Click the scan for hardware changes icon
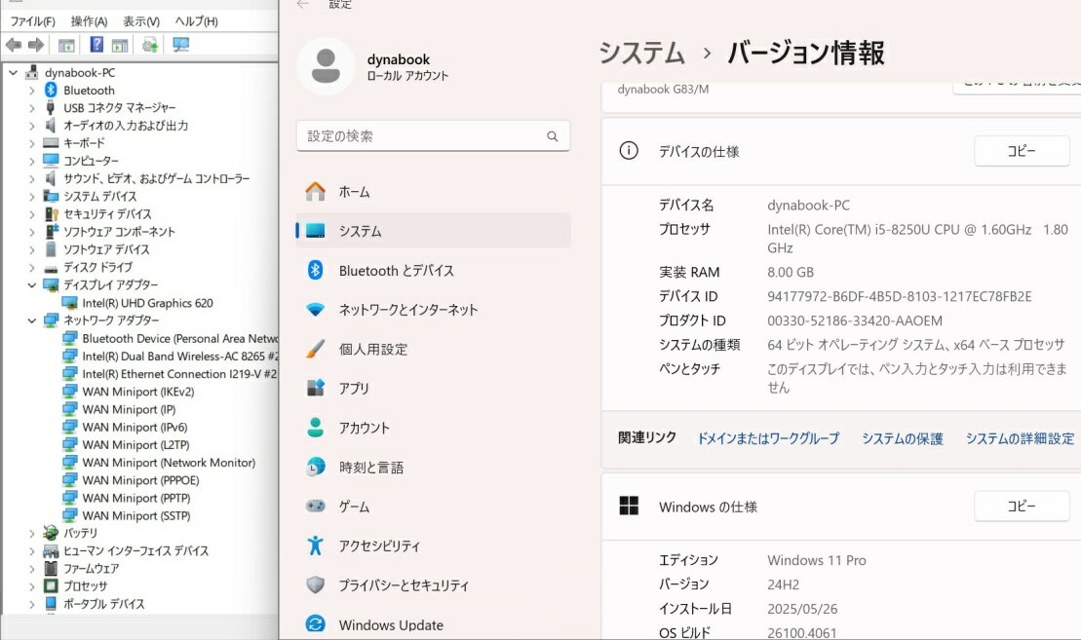The width and height of the screenshot is (1081, 640). (x=180, y=45)
